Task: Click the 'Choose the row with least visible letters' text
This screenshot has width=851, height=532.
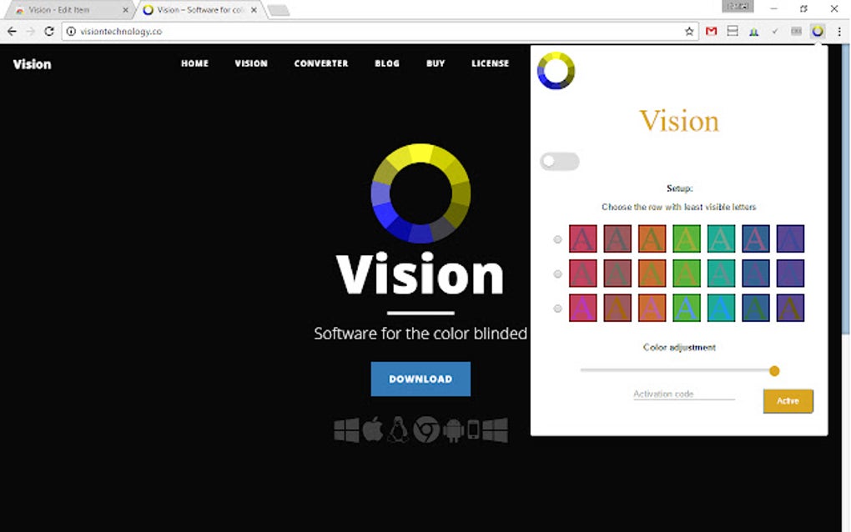Action: [x=679, y=207]
